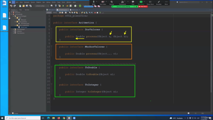The width and height of the screenshot is (213, 120).
Task: Click the red Stop Share button
Action: (143, 6)
